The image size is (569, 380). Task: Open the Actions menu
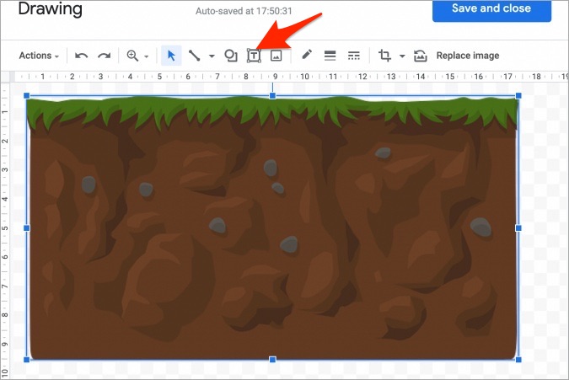[x=39, y=56]
